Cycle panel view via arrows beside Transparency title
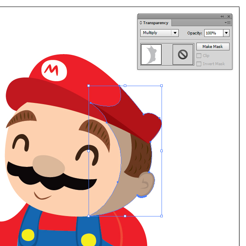Viewport: 246px width, 246px height. (141, 23)
